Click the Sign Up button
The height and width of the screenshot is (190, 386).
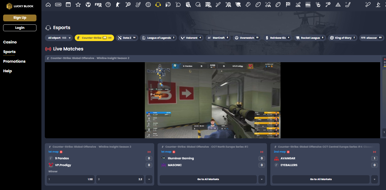click(20, 18)
